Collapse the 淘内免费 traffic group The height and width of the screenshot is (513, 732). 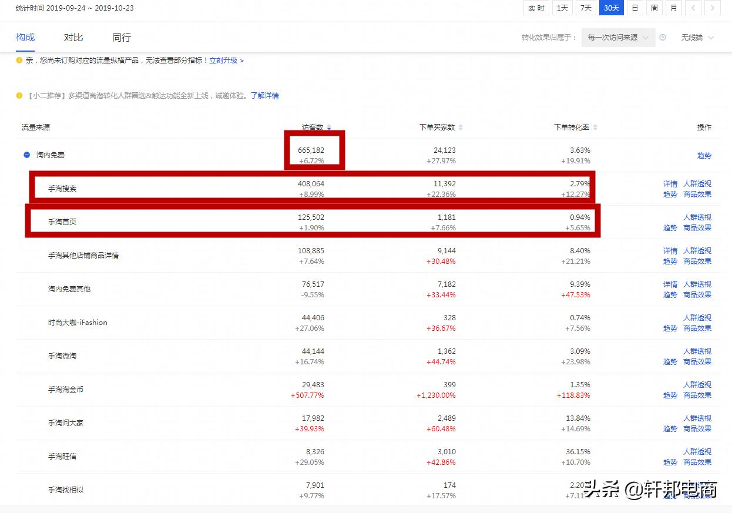(25, 155)
